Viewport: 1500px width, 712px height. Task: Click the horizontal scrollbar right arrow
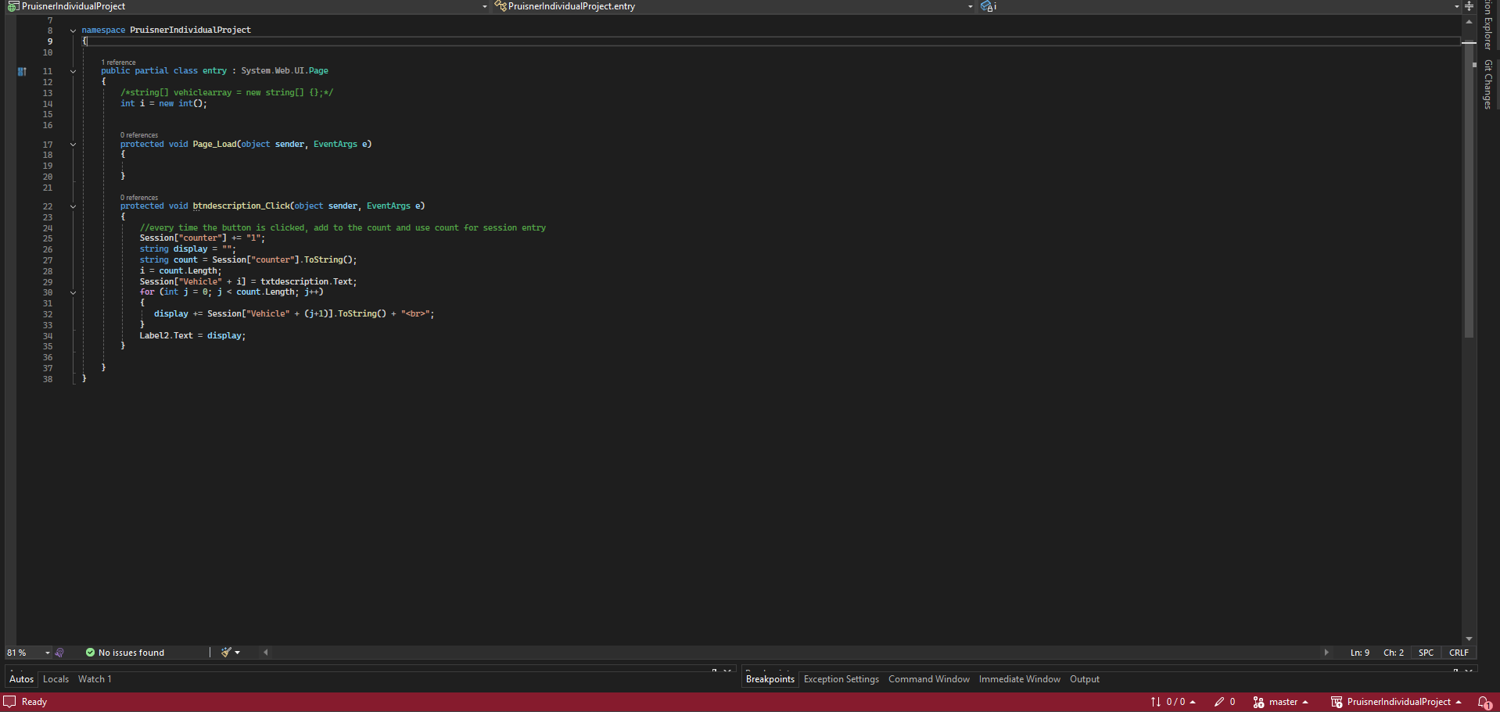pyautogui.click(x=1326, y=653)
